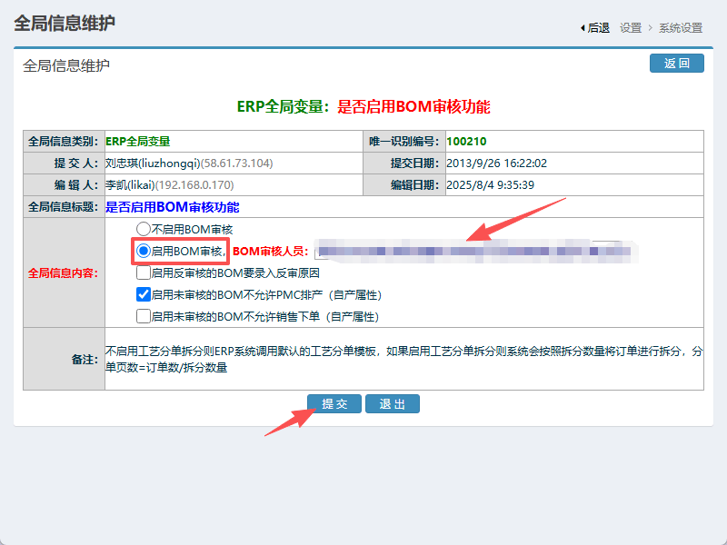Click the red BOM审核人员 label
This screenshot has height=545, width=727.
[x=270, y=252]
